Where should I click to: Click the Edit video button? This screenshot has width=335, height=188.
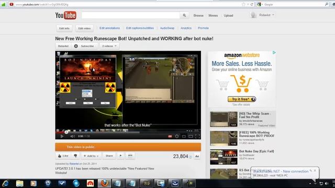tap(84, 28)
